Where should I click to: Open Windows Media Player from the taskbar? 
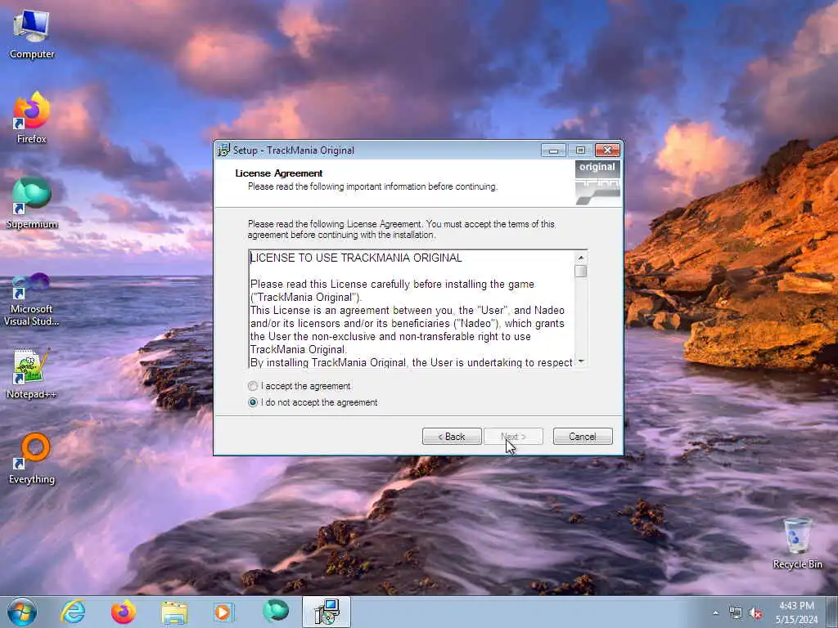[224, 612]
